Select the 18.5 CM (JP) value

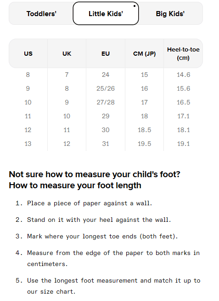[x=144, y=130]
